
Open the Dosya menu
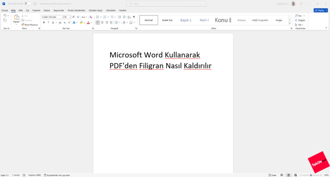pos(5,10)
